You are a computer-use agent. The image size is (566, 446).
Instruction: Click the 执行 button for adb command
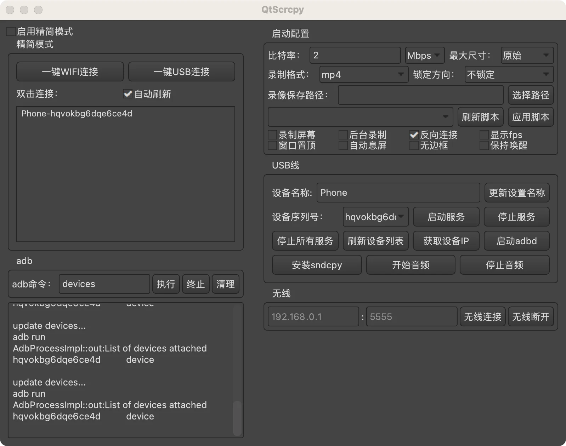click(166, 284)
